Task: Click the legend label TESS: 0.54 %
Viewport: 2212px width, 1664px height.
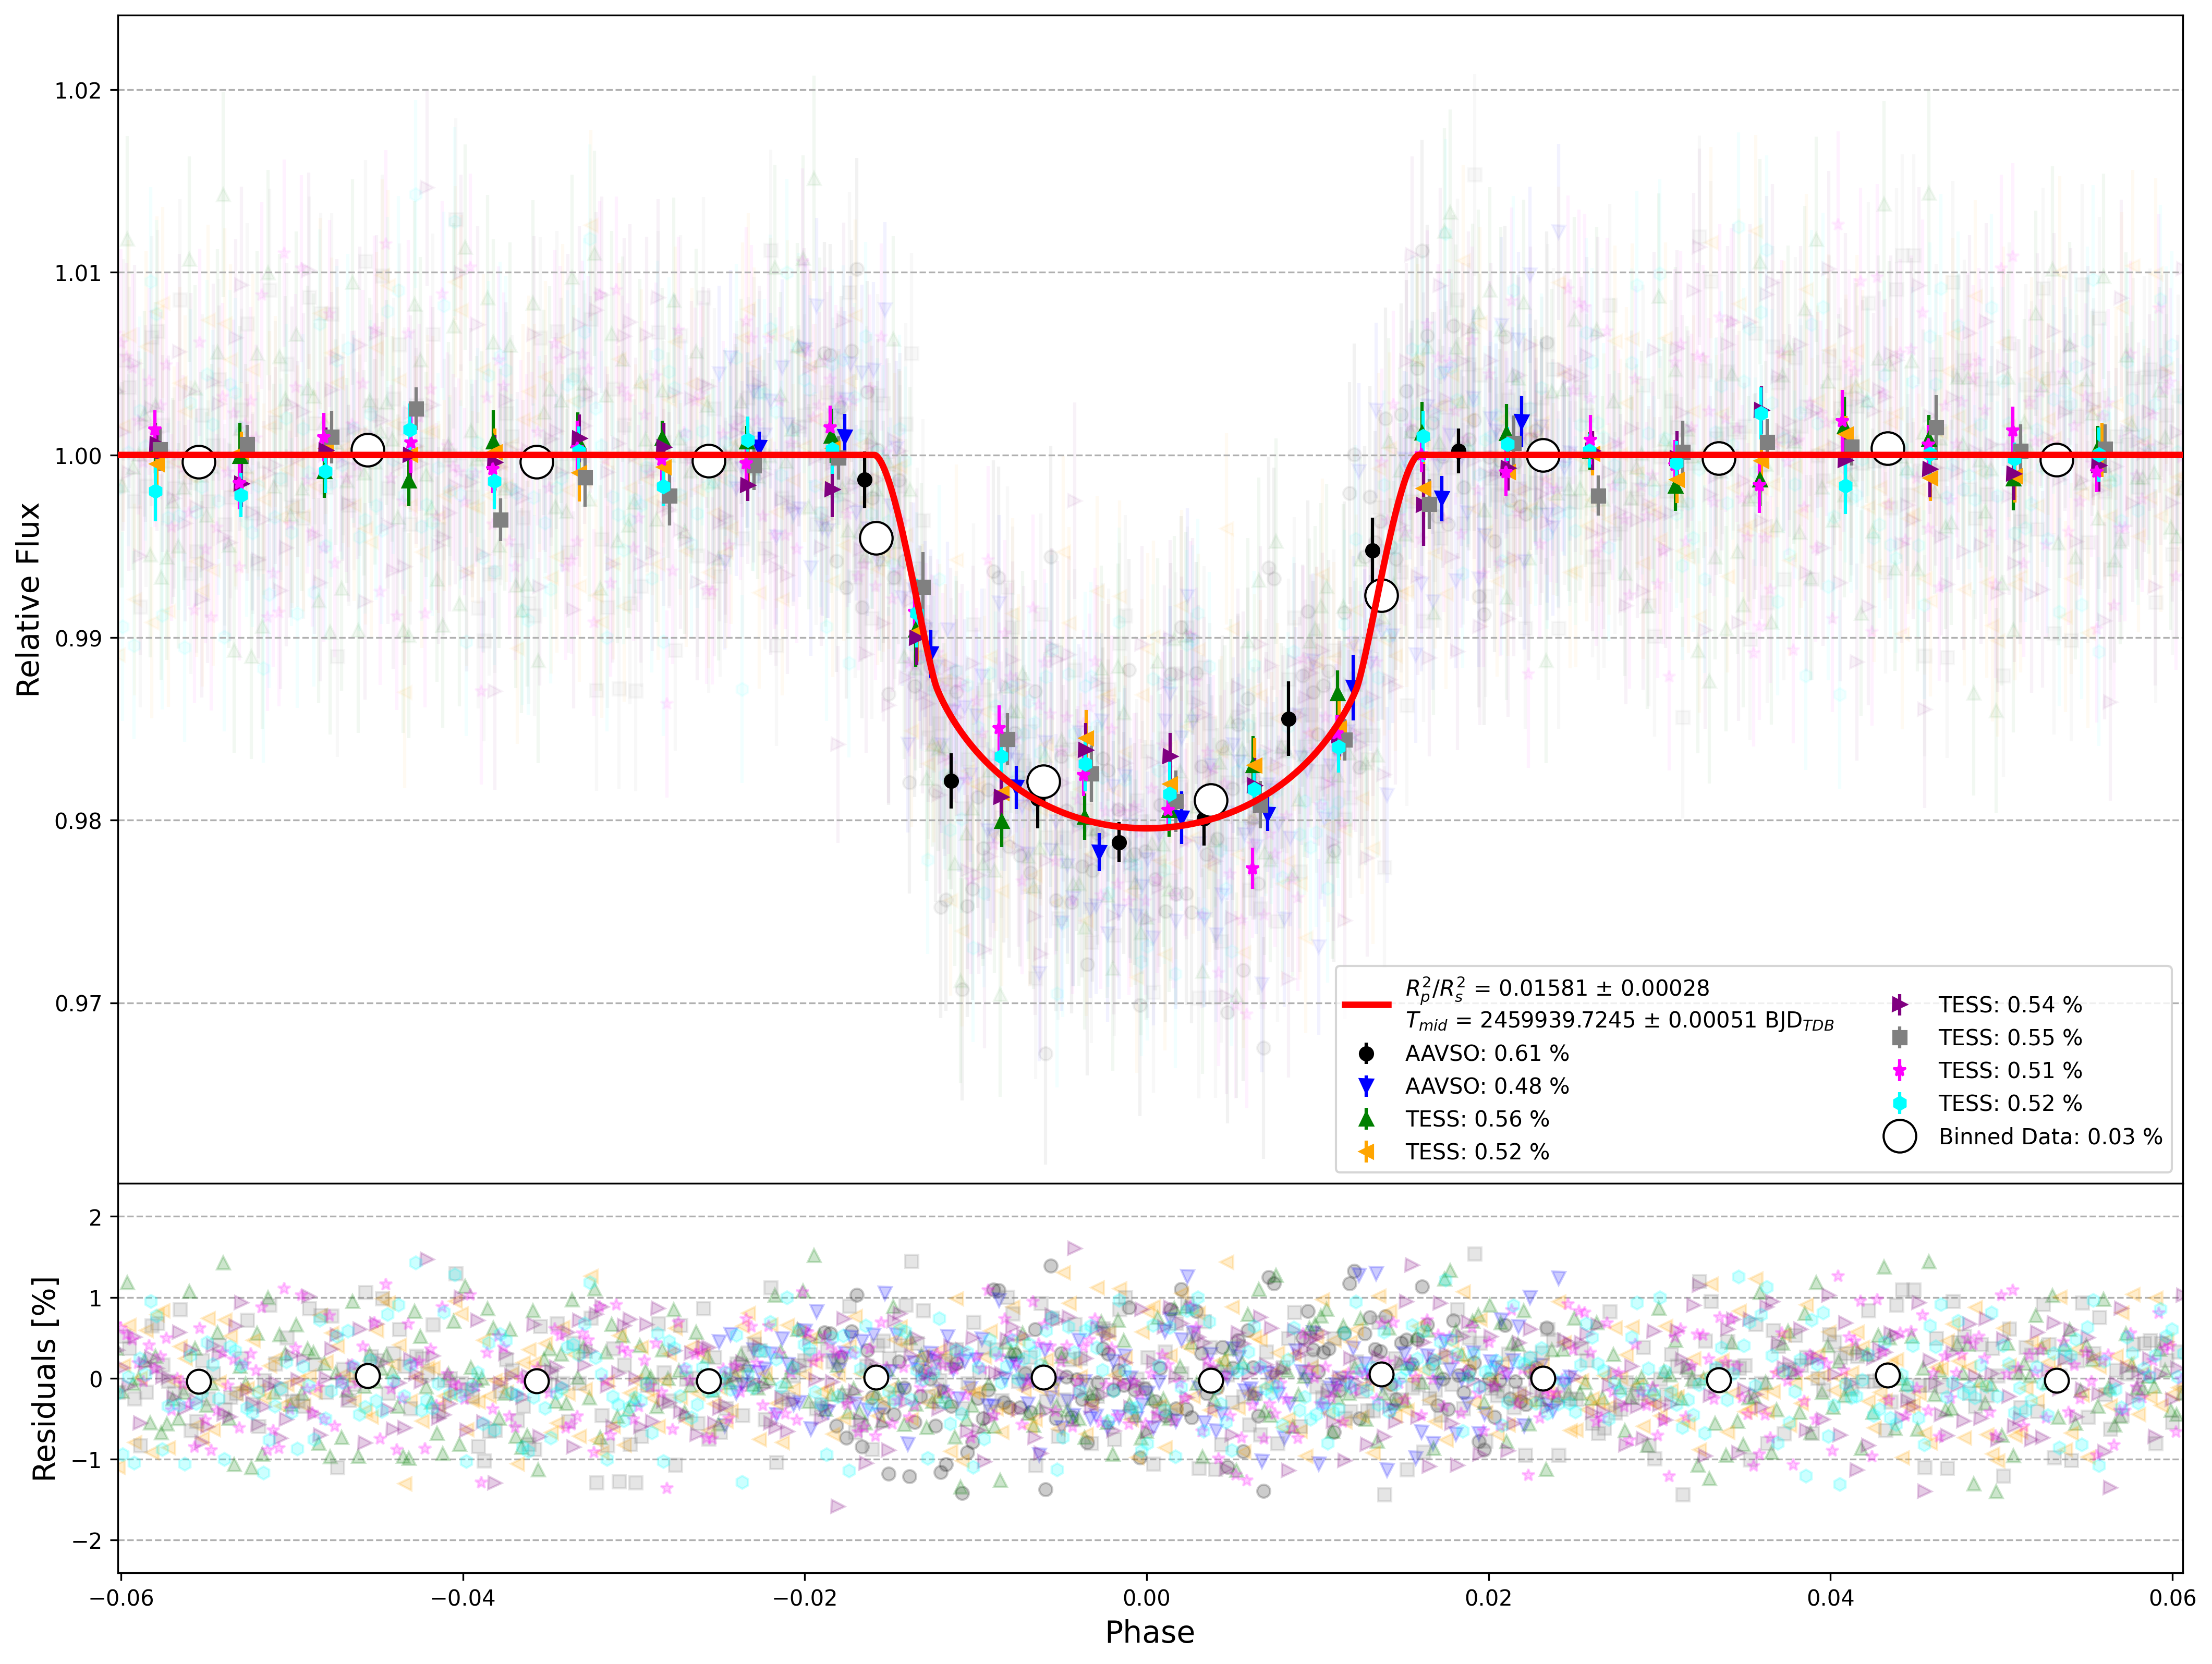Action: pos(2010,1005)
